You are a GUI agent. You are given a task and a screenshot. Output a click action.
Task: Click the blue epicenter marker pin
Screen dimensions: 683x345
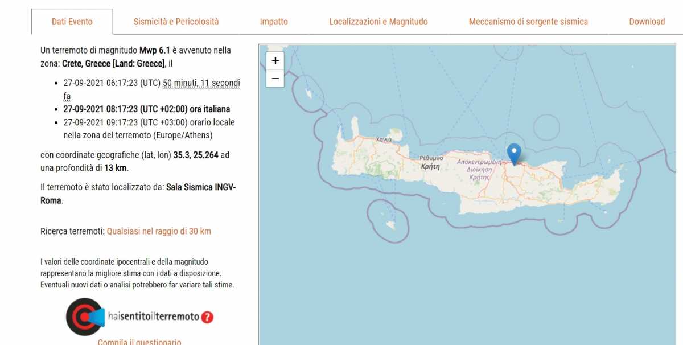(x=514, y=153)
